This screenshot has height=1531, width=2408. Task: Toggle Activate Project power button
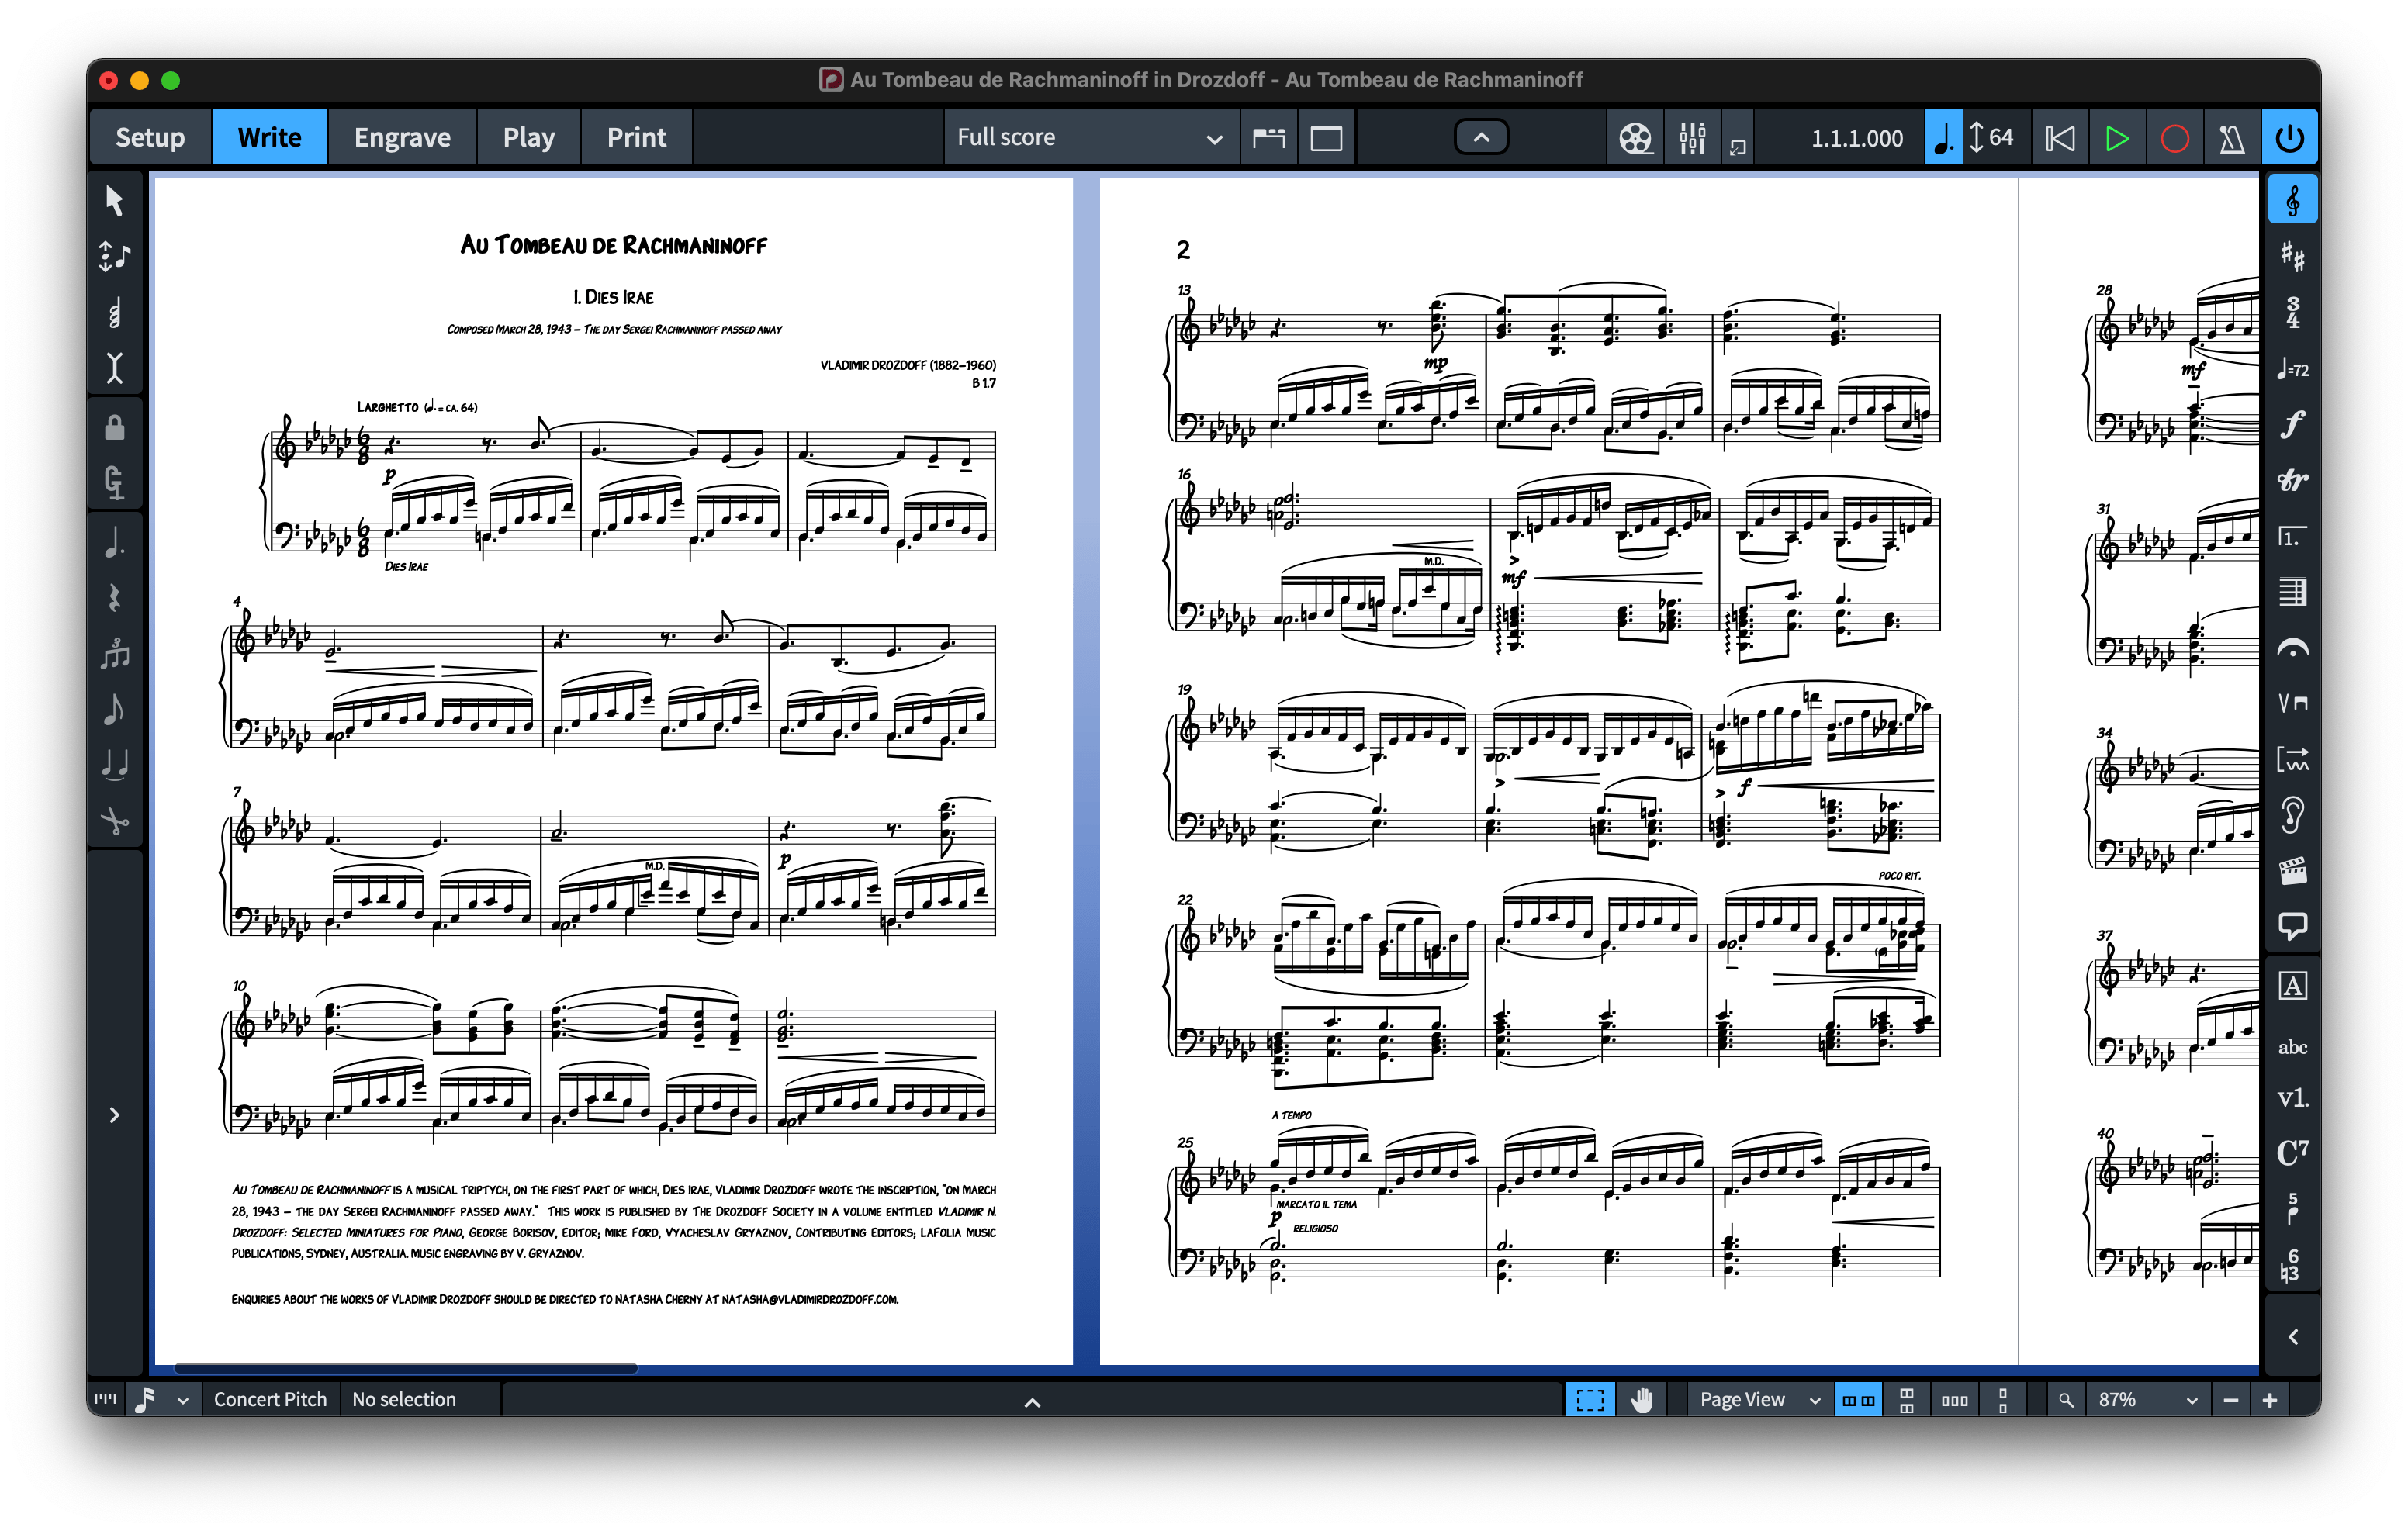click(2289, 138)
